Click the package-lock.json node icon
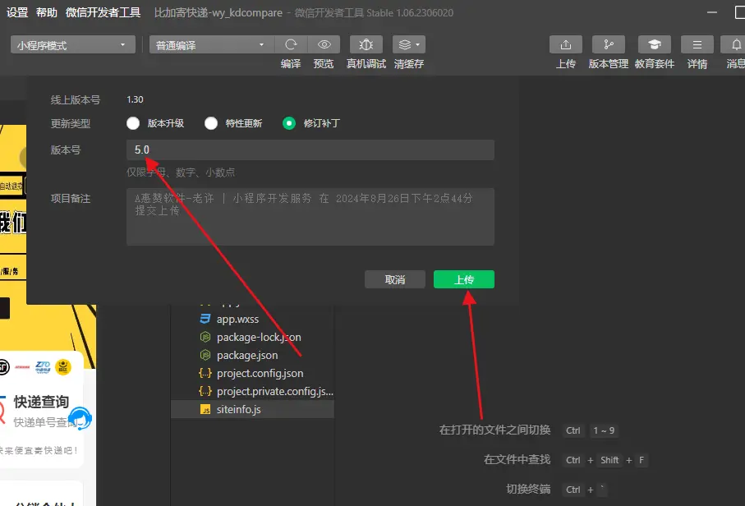Viewport: 745px width, 506px height. 205,337
